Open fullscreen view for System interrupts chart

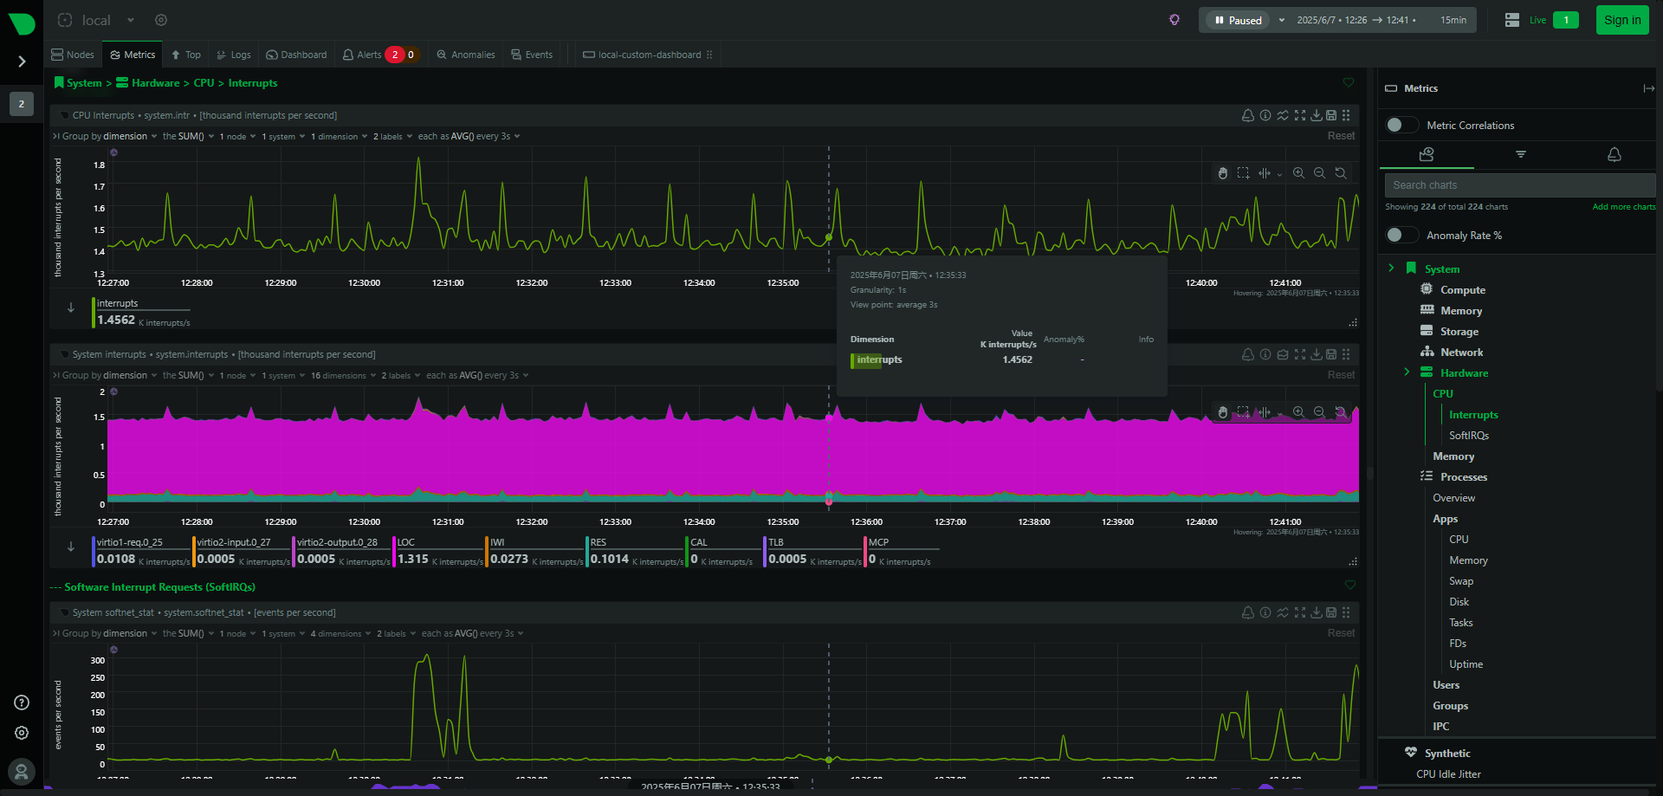1299,354
